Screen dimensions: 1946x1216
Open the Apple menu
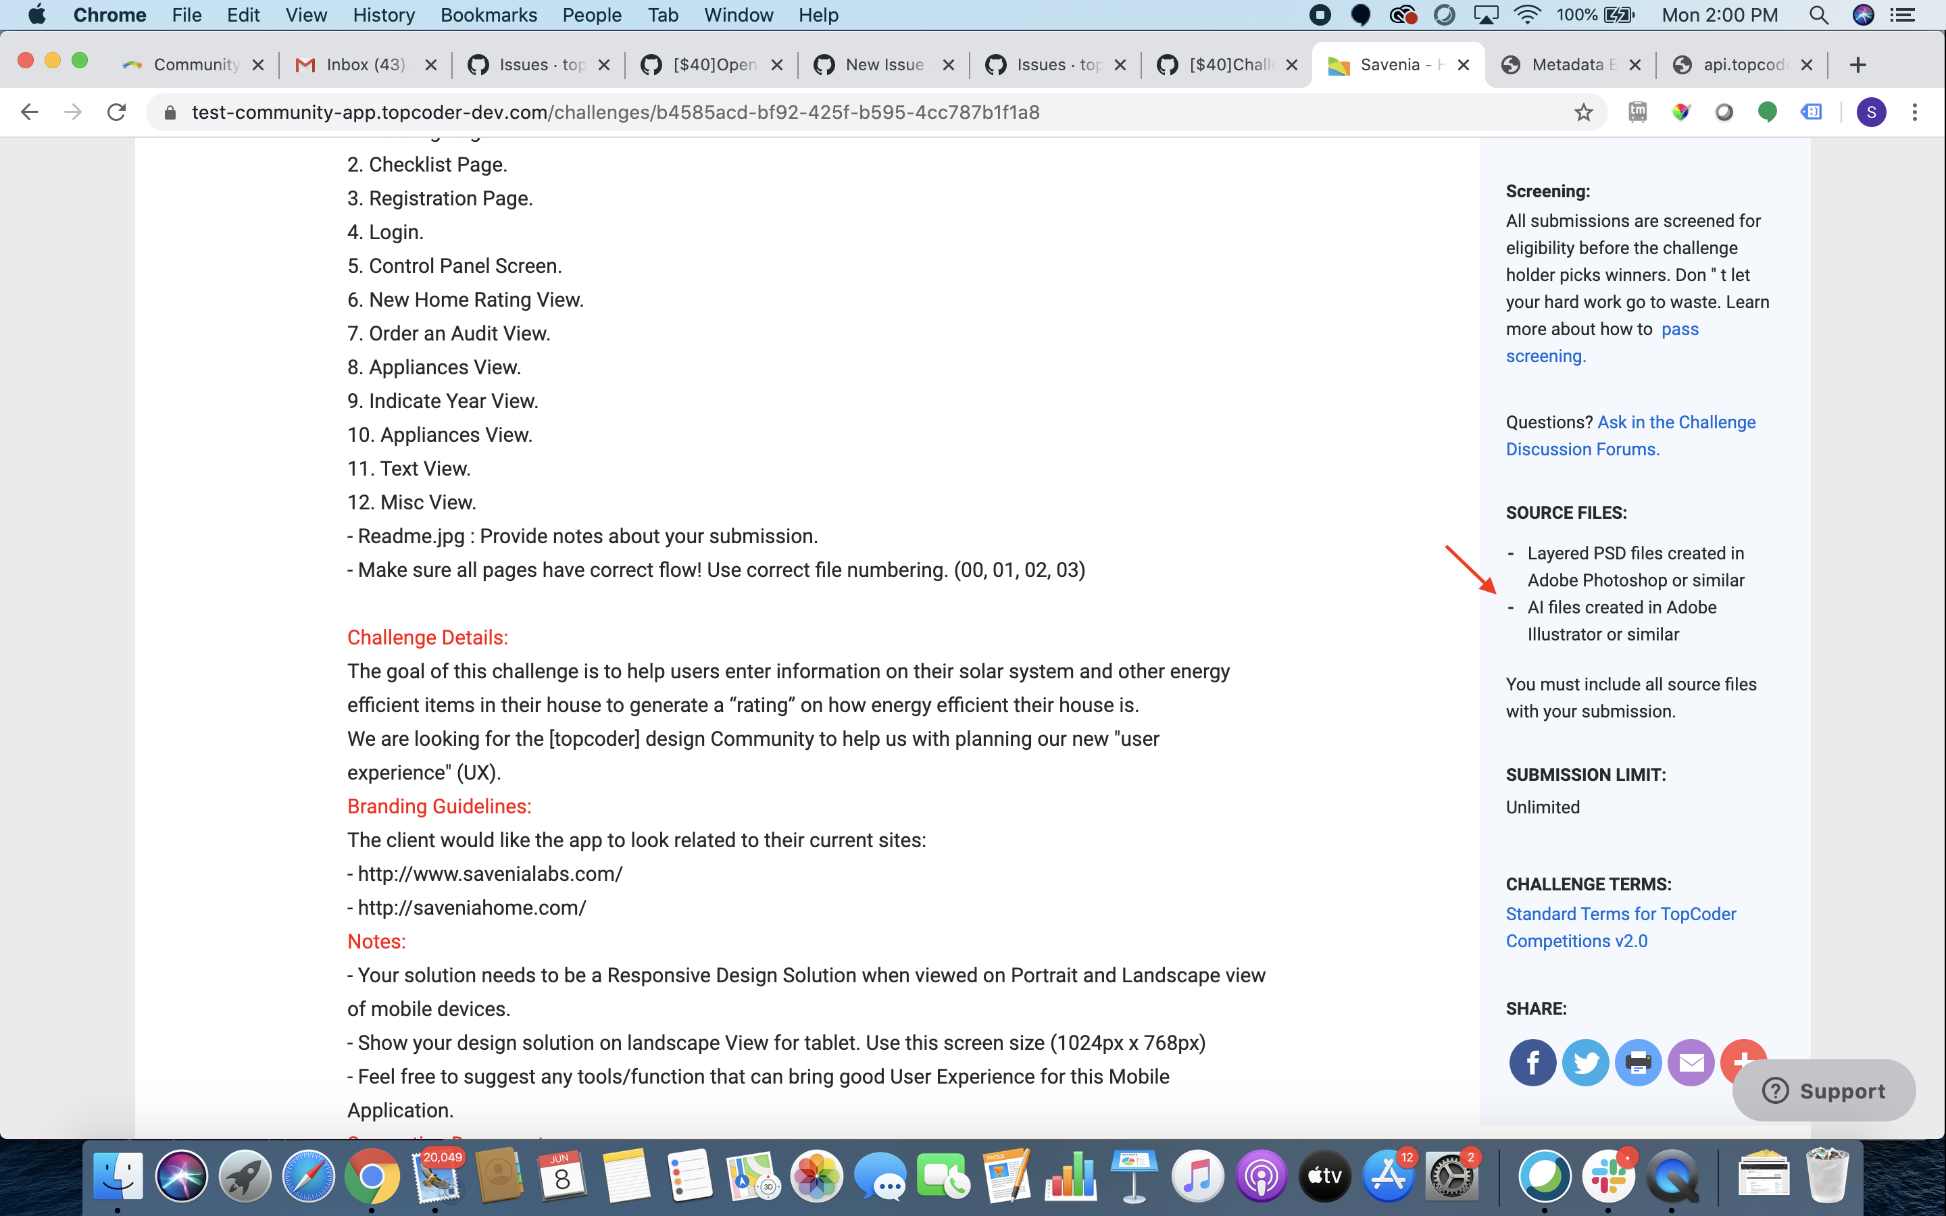[x=37, y=16]
